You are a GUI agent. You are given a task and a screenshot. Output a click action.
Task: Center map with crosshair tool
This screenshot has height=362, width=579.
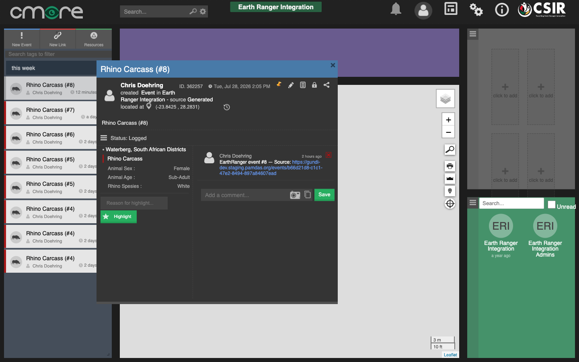click(x=450, y=204)
